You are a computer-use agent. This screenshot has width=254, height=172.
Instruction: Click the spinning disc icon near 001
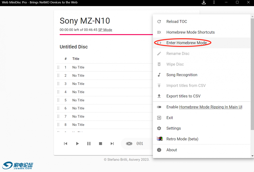point(129,144)
